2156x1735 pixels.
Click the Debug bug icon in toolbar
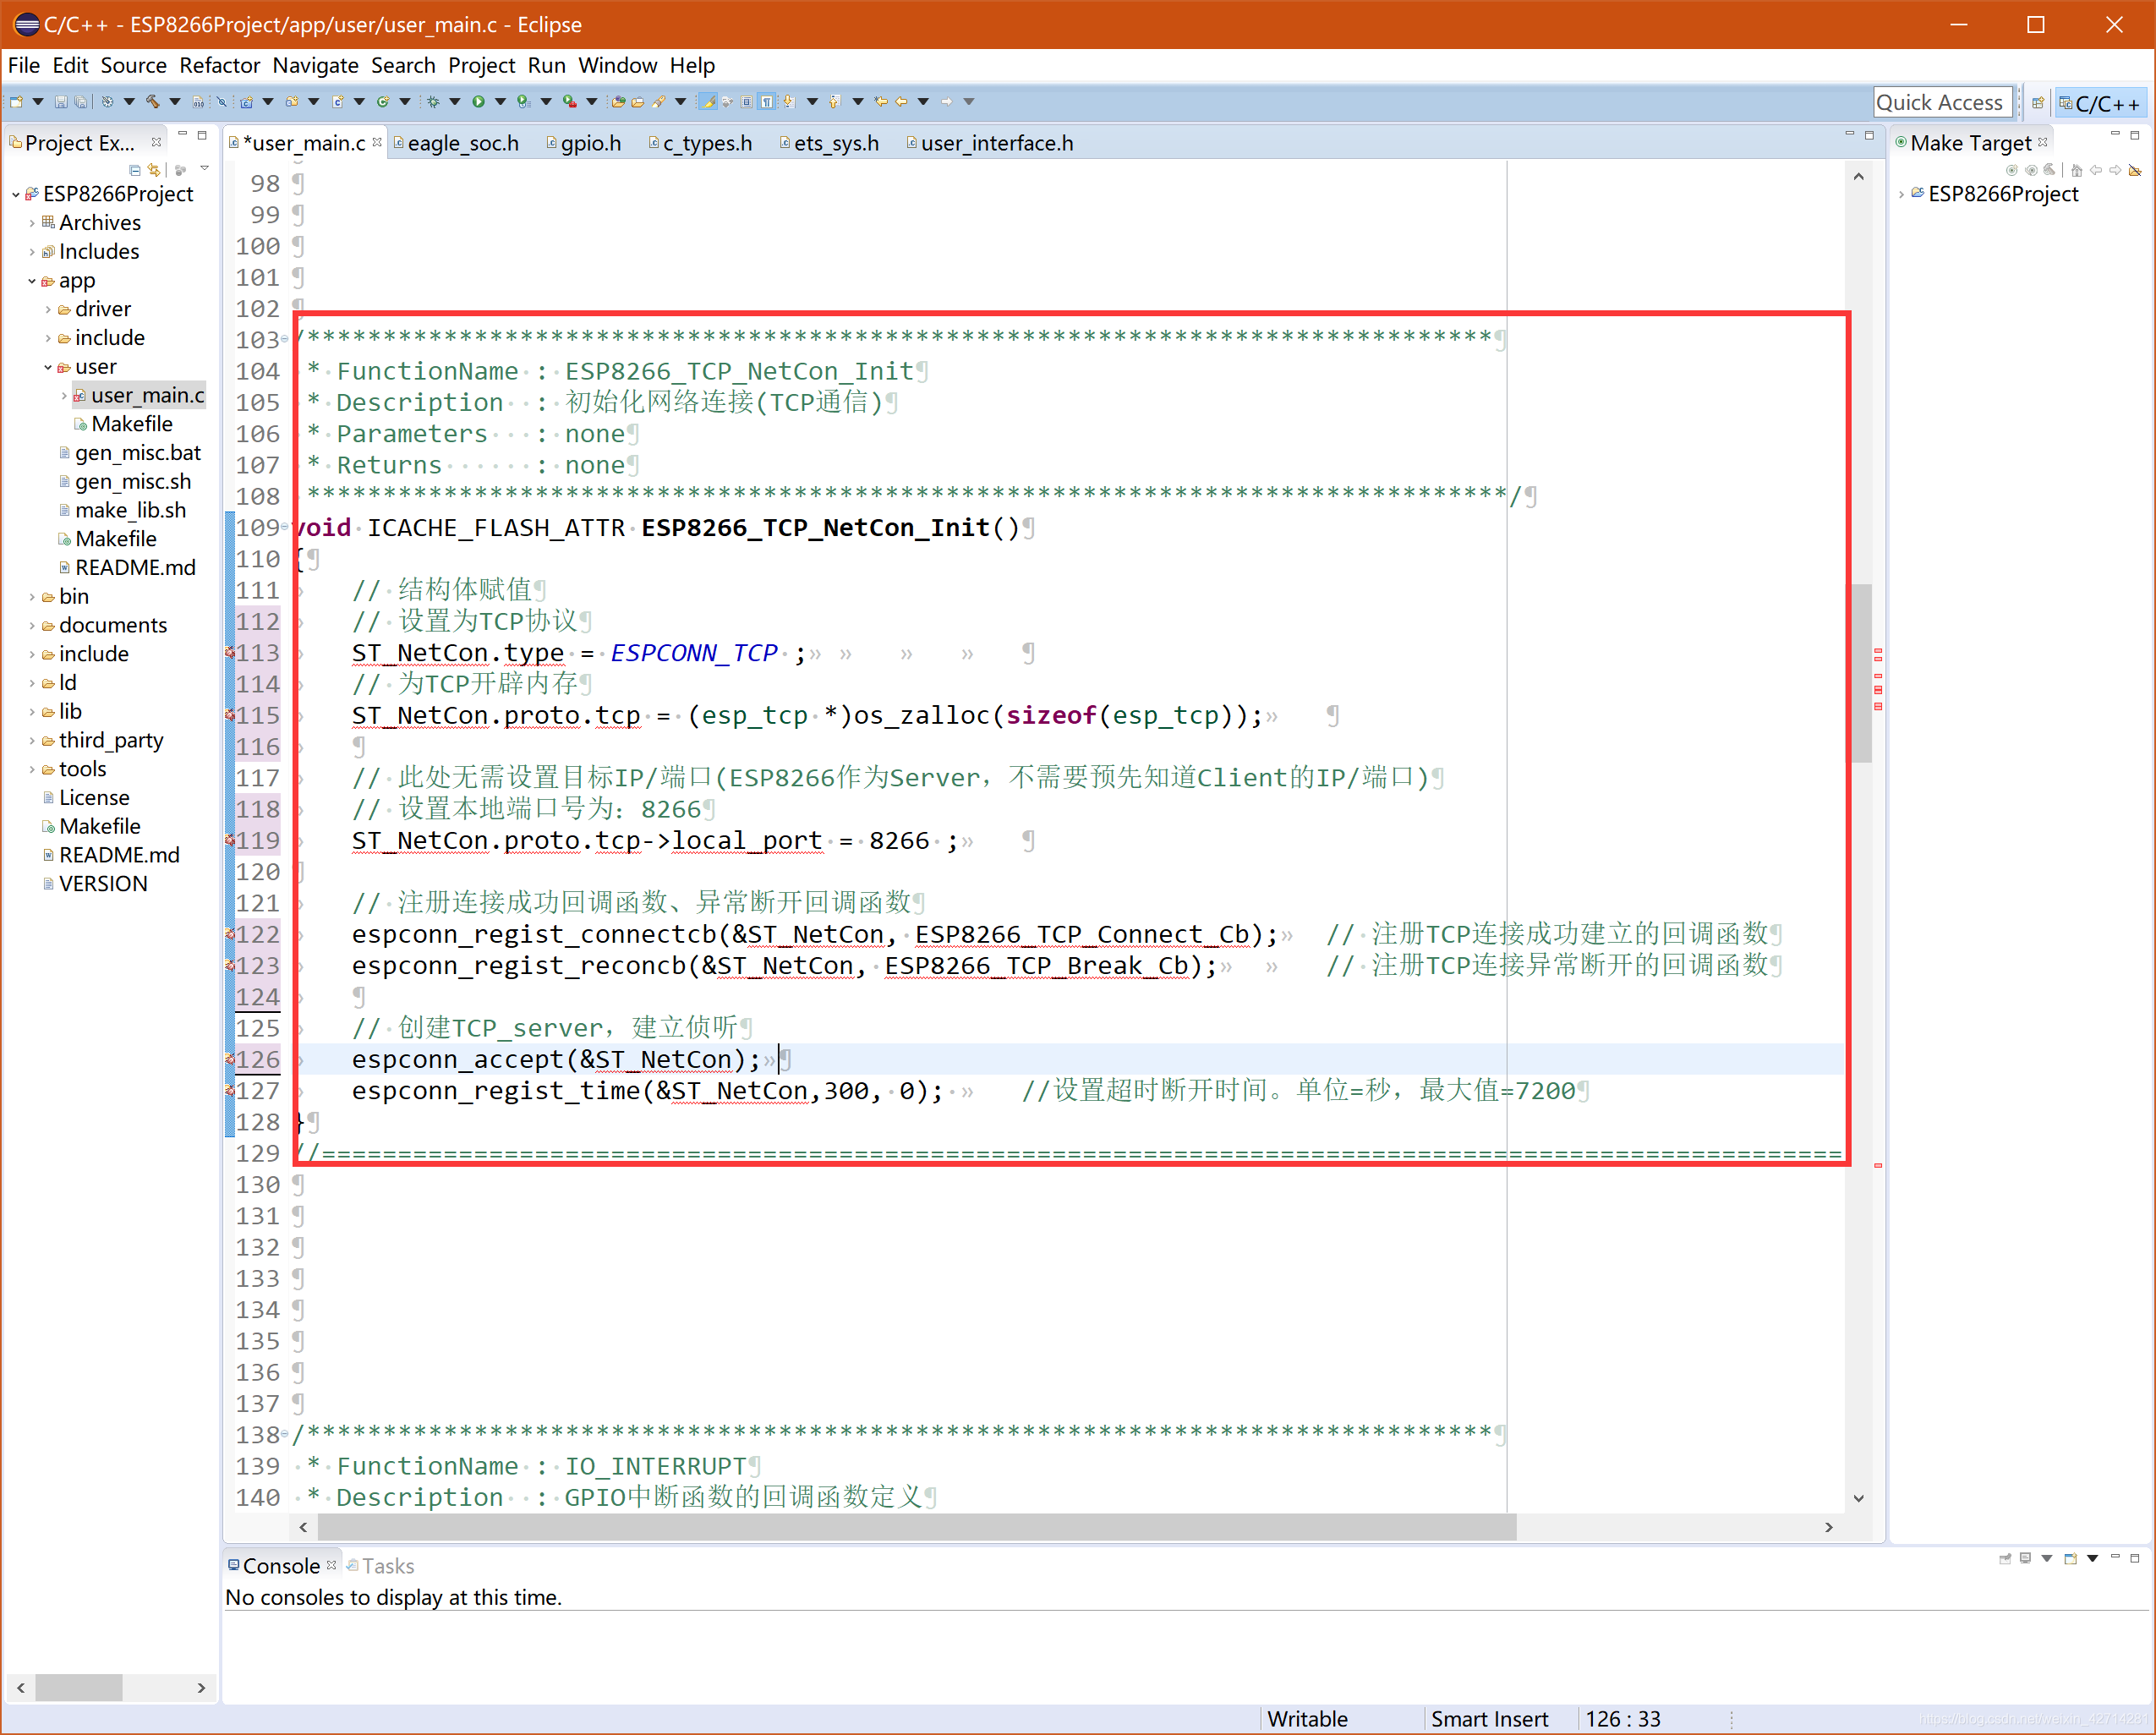[x=434, y=102]
